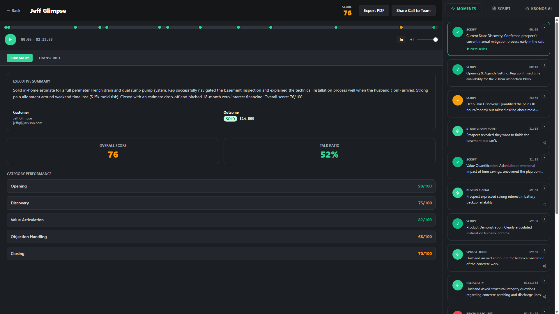Click the orange Deep Pain Discovery status icon
Image resolution: width=559 pixels, height=314 pixels.
pyautogui.click(x=457, y=100)
